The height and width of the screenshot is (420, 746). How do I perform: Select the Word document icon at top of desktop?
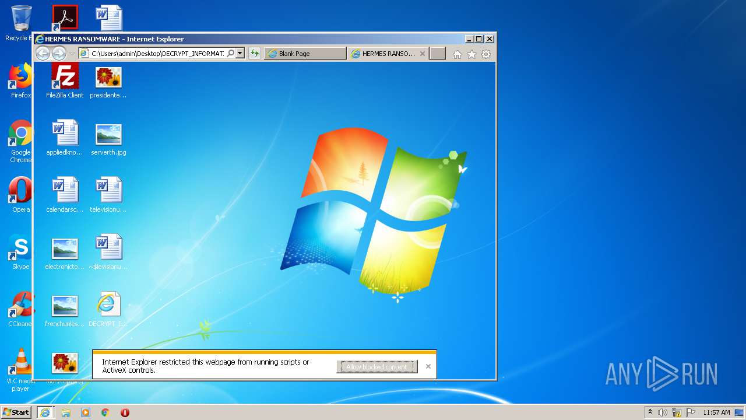[x=109, y=18]
